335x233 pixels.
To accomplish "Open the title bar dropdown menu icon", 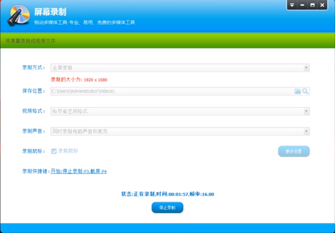I will click(292, 5).
